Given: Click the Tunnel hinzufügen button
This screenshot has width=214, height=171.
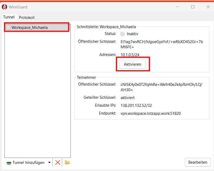Looking at the screenshot, I should (26, 163).
